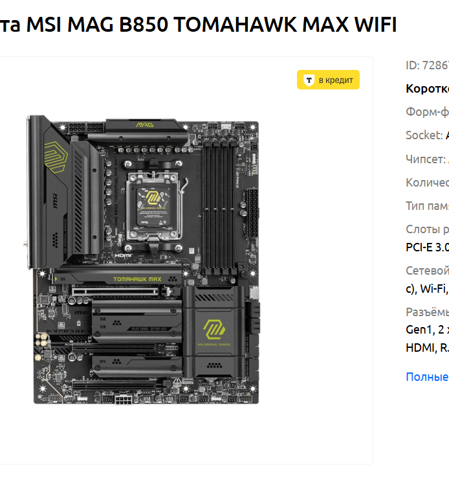Click the MSI MAG B850 TOMAHAWK product title
This screenshot has height=480, width=449.
[x=198, y=24]
